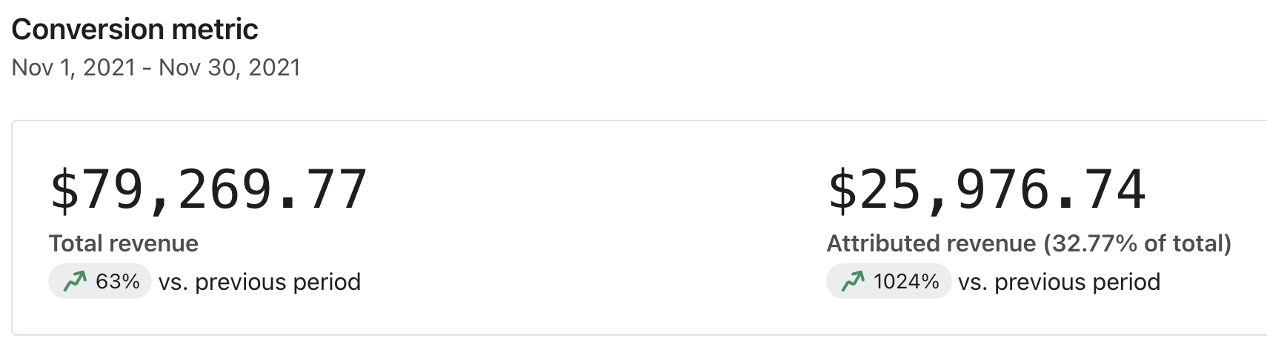This screenshot has height=352, width=1267.
Task: Click the dollar sign of total revenue
Action: click(x=64, y=190)
